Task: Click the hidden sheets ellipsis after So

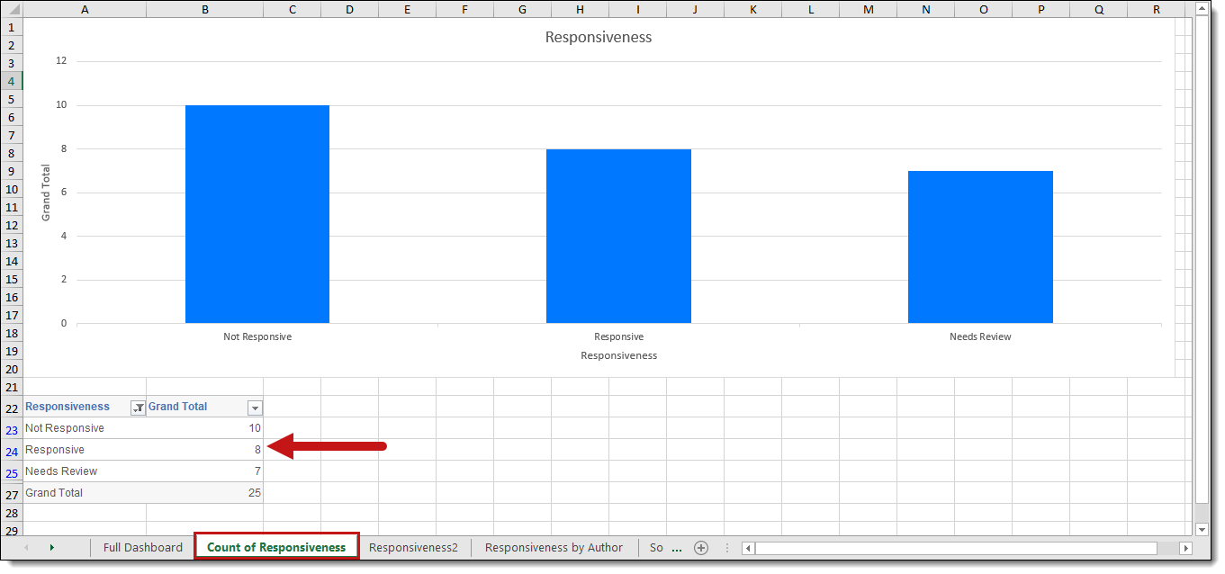Action: pos(677,548)
